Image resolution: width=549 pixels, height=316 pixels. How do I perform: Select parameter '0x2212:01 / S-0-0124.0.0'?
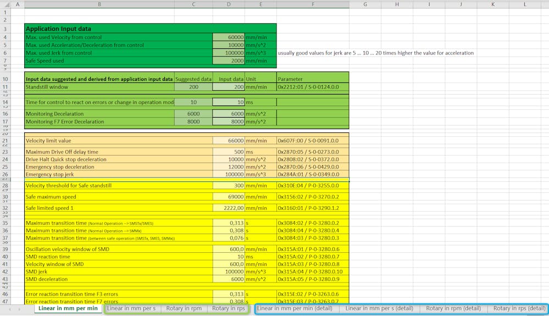[313, 87]
